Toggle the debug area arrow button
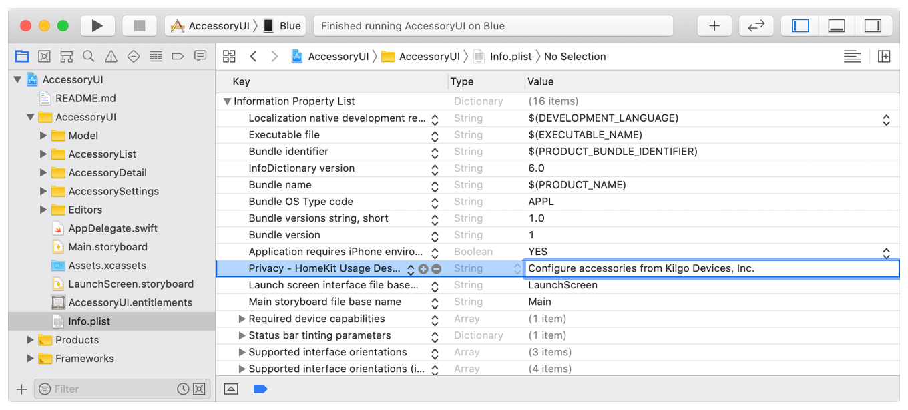 231,389
